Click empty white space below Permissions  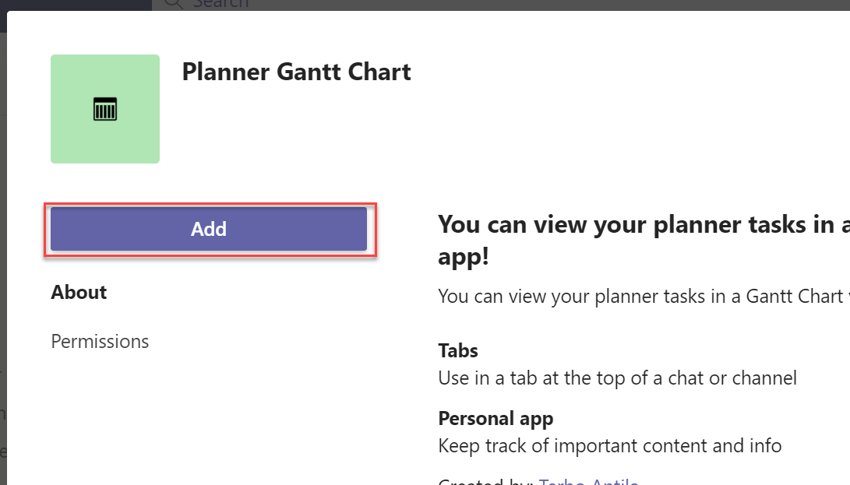[x=195, y=420]
